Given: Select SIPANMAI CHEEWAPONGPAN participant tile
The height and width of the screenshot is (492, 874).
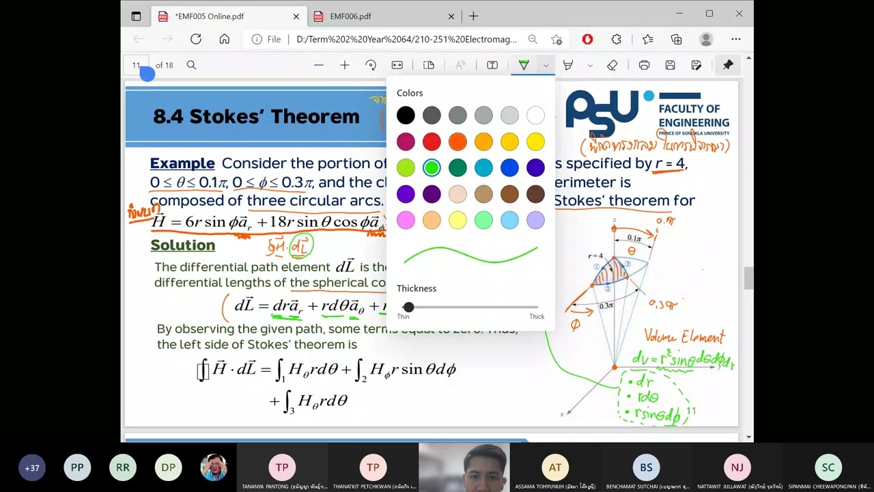Looking at the screenshot, I should point(828,467).
